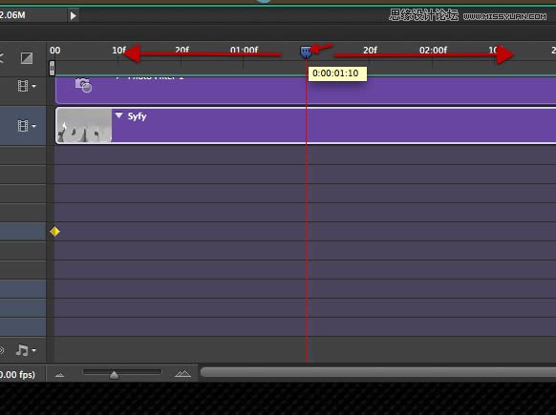
Task: Click the blue playhead marker on time ruler
Action: pyautogui.click(x=306, y=52)
